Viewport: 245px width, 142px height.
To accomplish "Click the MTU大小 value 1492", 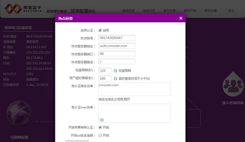I will pos(30,74).
